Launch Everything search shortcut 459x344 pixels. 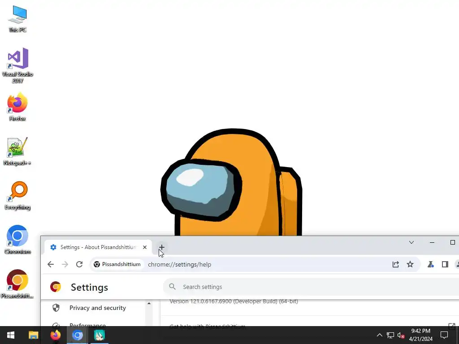tap(17, 195)
